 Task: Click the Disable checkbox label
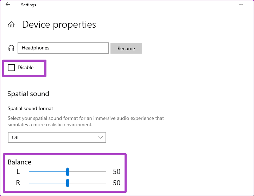coord(25,67)
